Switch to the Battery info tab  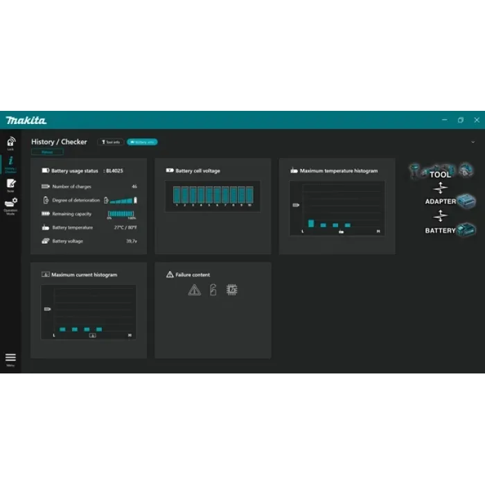[142, 142]
